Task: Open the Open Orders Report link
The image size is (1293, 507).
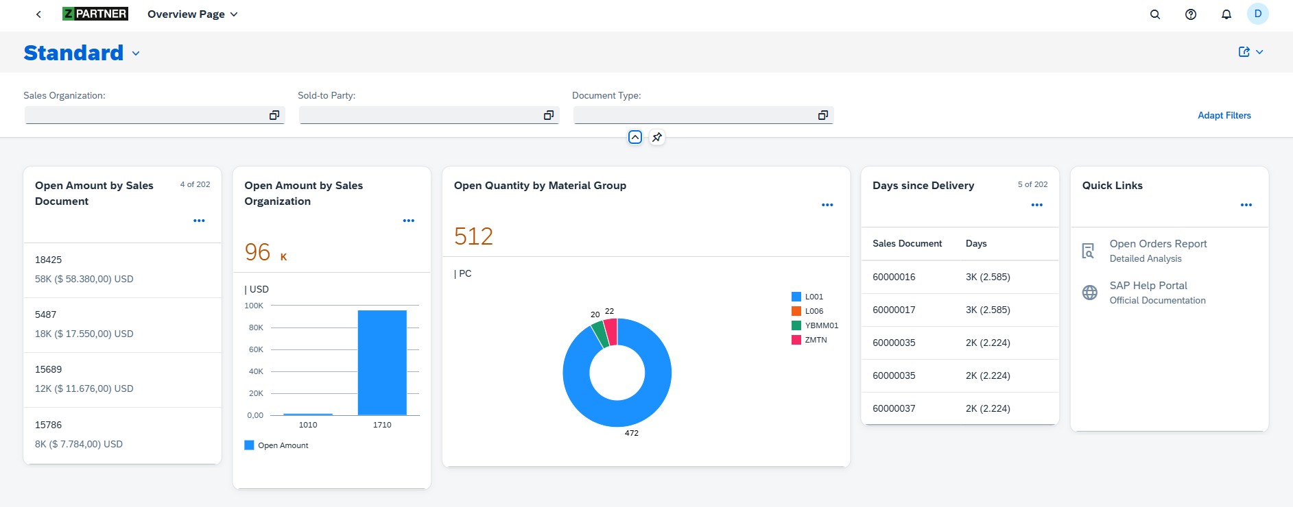Action: click(1158, 244)
